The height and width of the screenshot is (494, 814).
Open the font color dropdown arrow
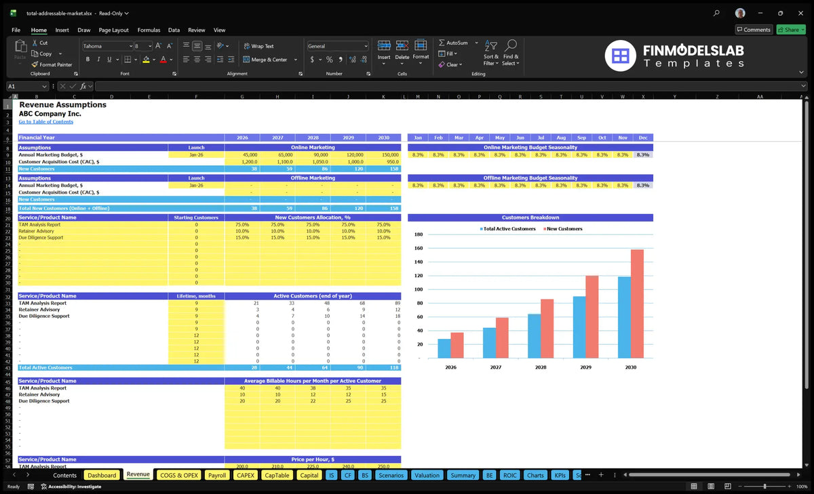(x=171, y=60)
